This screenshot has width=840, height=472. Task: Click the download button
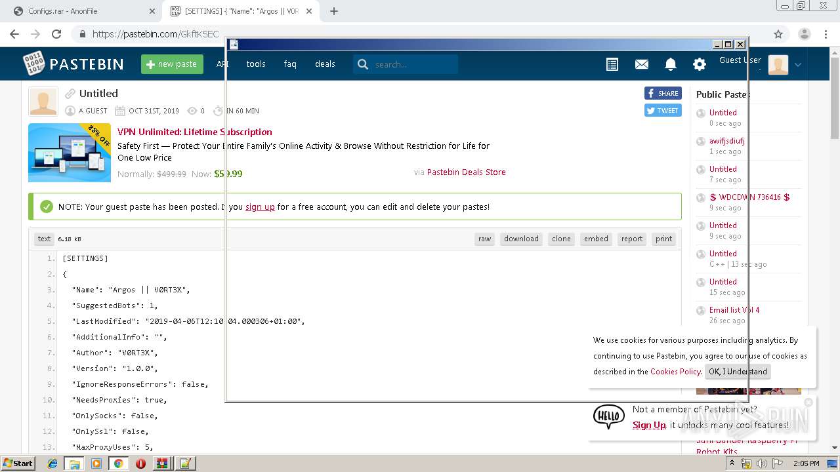point(521,239)
